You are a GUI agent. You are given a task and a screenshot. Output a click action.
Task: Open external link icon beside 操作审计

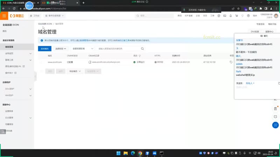[15, 73]
